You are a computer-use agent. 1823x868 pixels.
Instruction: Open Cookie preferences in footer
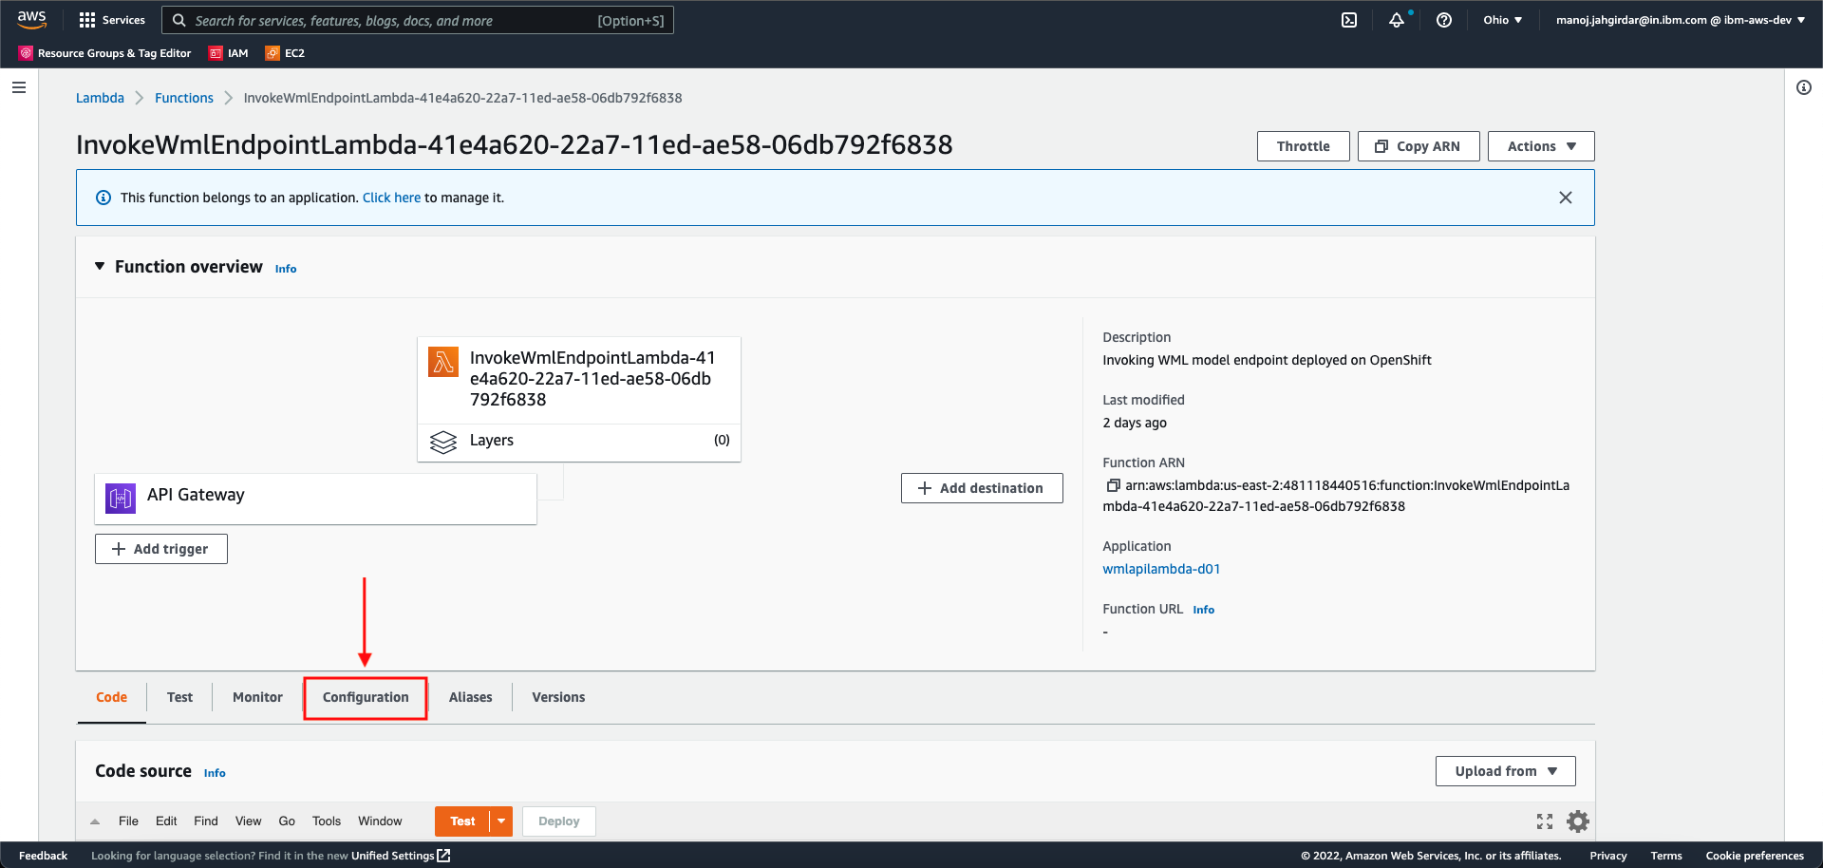1755,856
